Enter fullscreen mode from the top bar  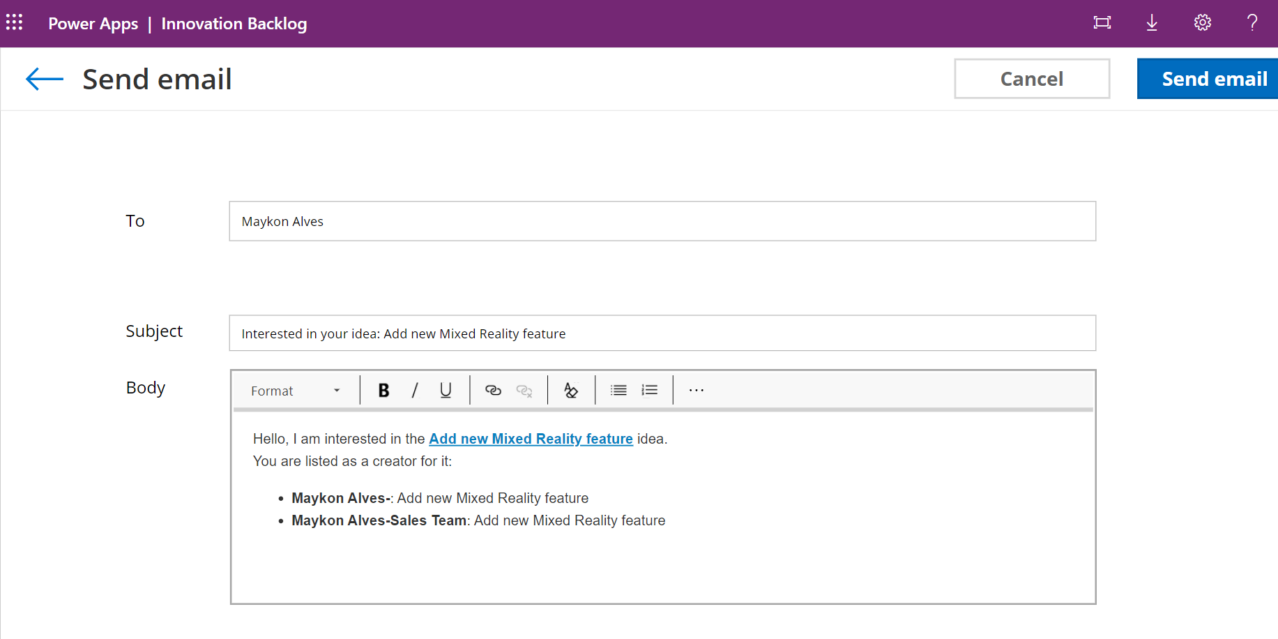[1102, 22]
